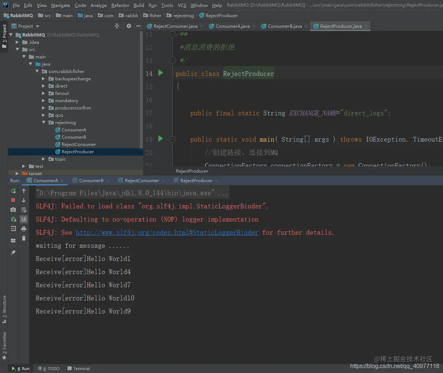Dump threads using the camera icon
This screenshot has width=443, height=373.
point(13,209)
